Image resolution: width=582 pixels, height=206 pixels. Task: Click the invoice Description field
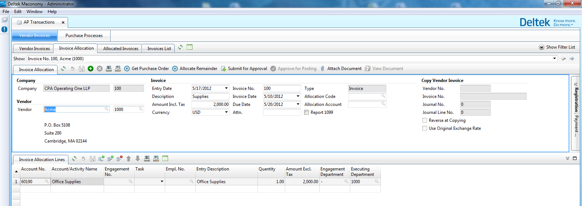pos(210,96)
